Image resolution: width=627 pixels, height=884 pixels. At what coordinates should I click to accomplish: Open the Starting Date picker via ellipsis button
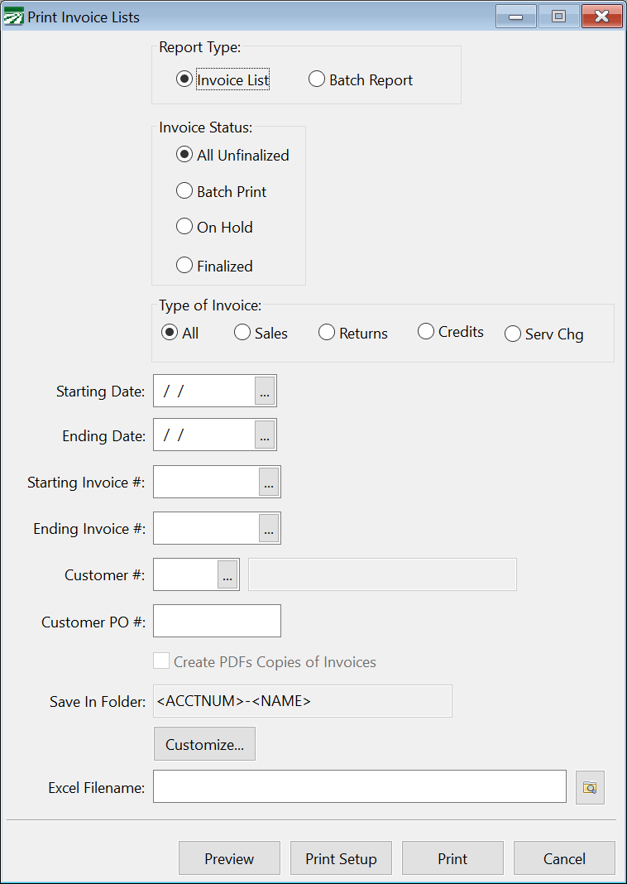click(265, 391)
